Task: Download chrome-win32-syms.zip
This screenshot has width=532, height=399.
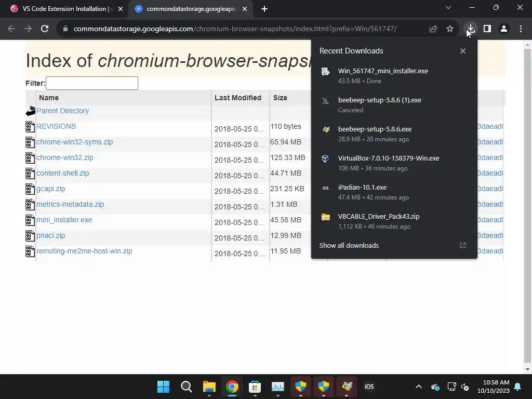Action: 75,142
